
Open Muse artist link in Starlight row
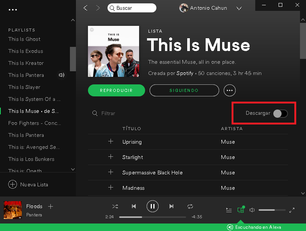(228, 157)
